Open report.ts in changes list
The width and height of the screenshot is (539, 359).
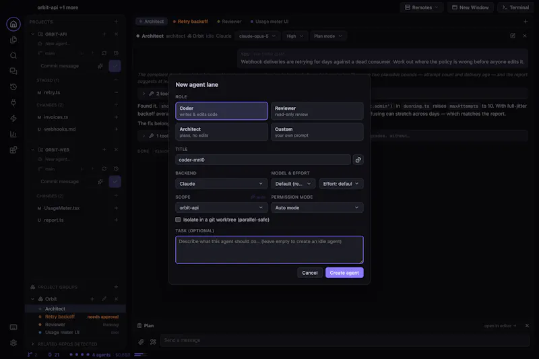(54, 220)
